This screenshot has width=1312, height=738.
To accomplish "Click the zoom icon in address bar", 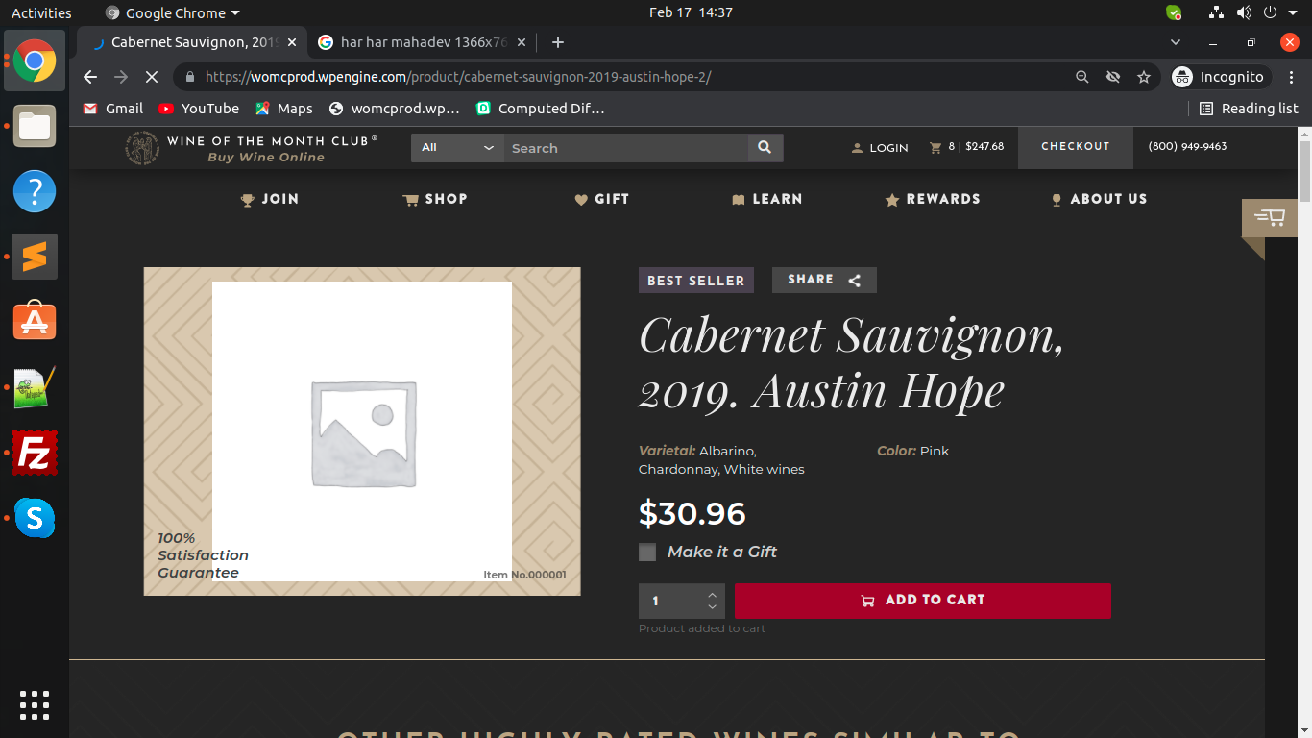I will [x=1081, y=77].
